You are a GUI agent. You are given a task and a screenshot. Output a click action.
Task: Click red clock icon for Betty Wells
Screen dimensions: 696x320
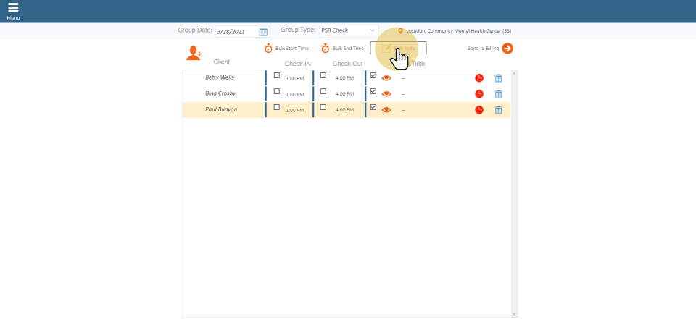(478, 77)
